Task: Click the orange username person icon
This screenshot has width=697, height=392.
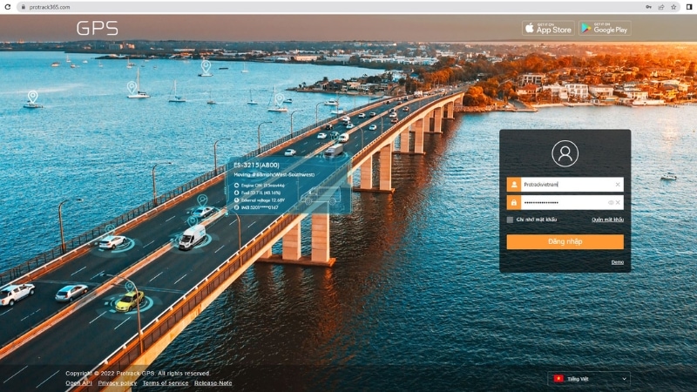Action: tap(514, 185)
